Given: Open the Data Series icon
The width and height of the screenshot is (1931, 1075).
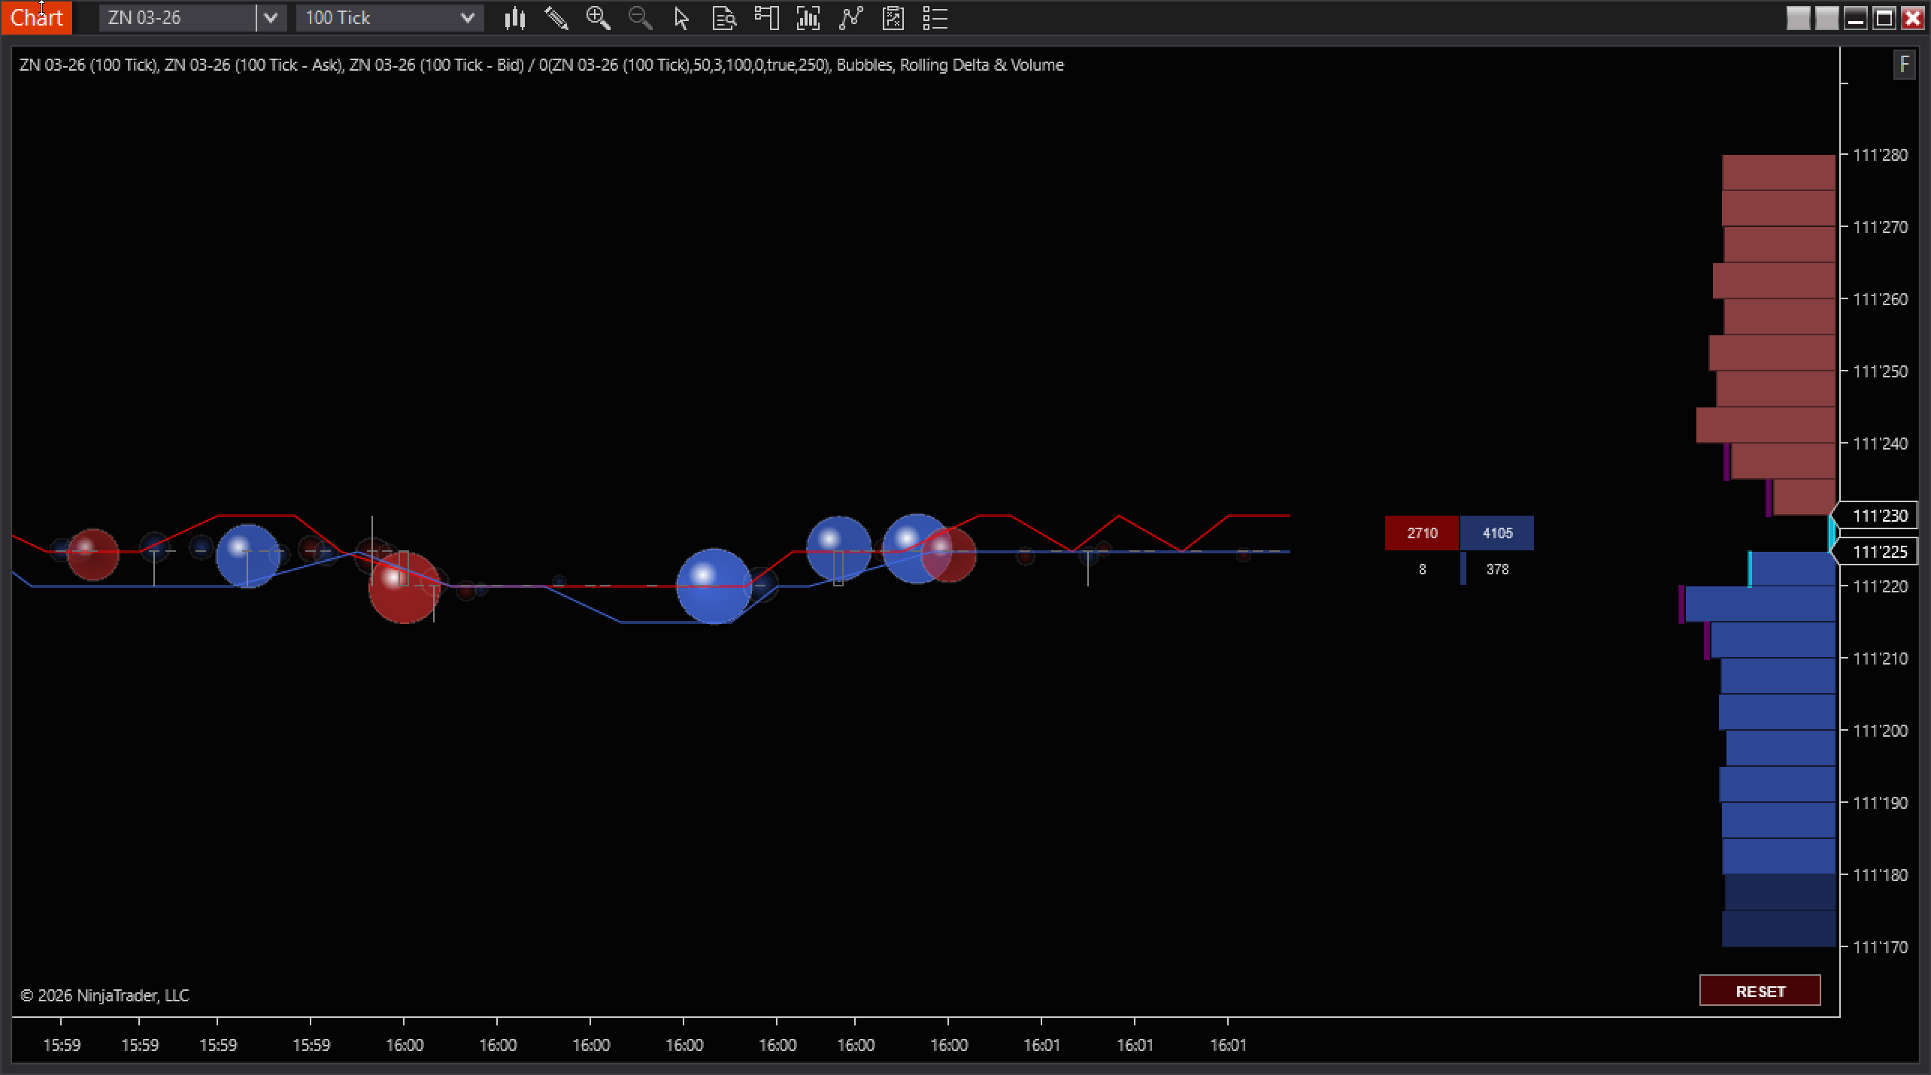Looking at the screenshot, I should click(x=808, y=18).
